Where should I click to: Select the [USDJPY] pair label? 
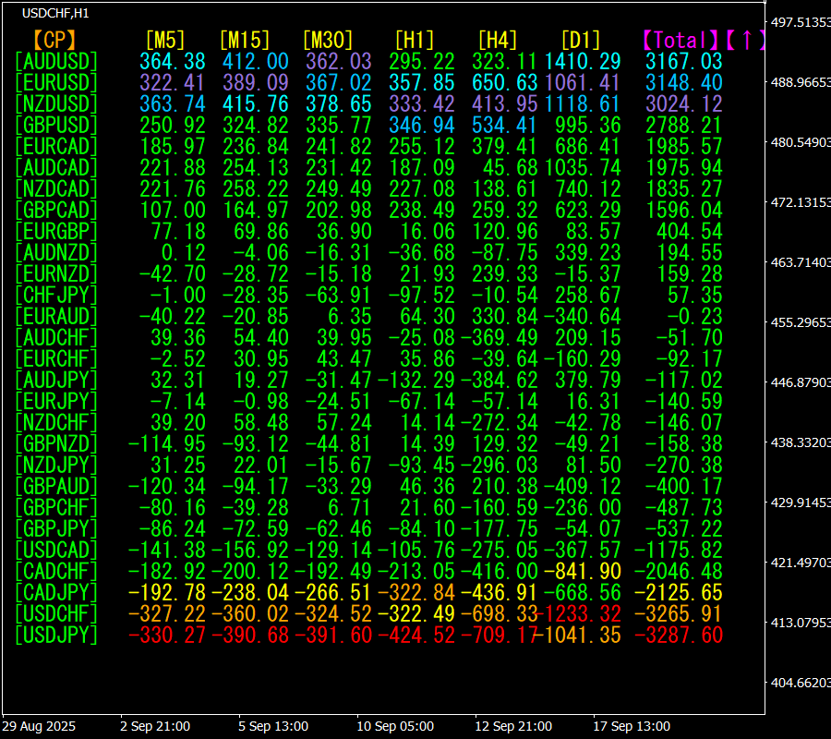click(56, 636)
